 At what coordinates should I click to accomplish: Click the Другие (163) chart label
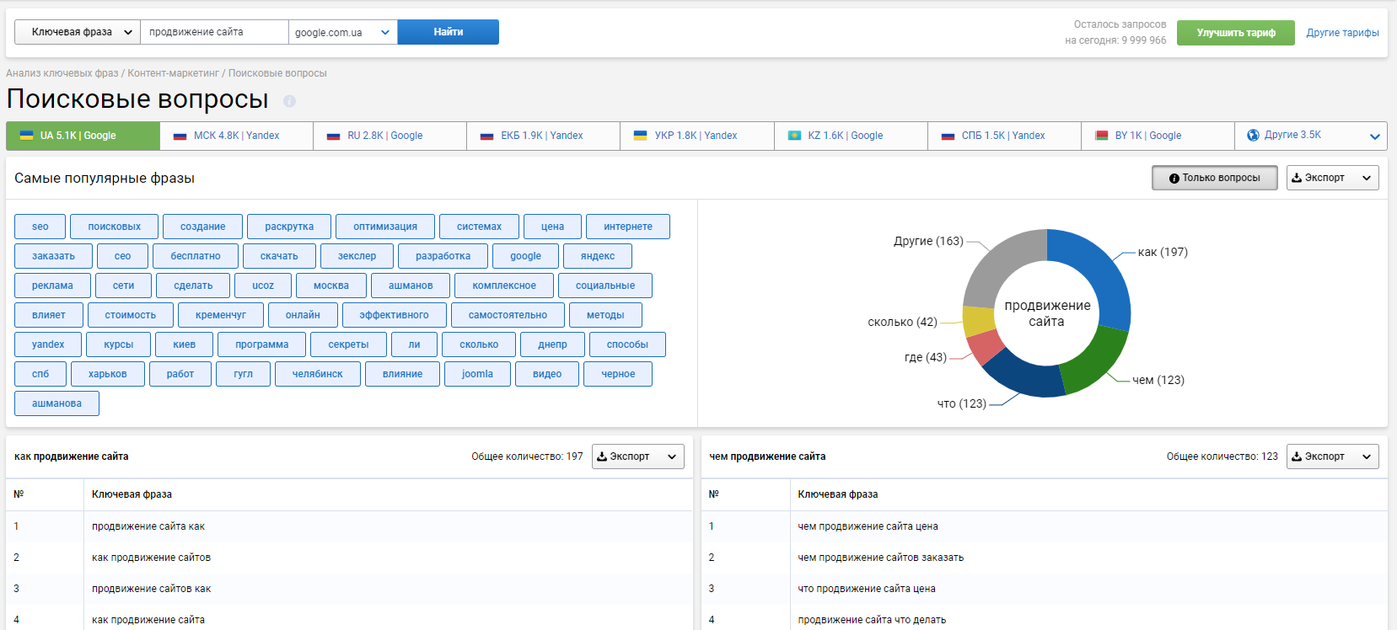coord(928,241)
